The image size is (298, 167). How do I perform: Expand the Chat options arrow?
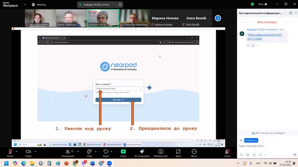click(x=96, y=151)
